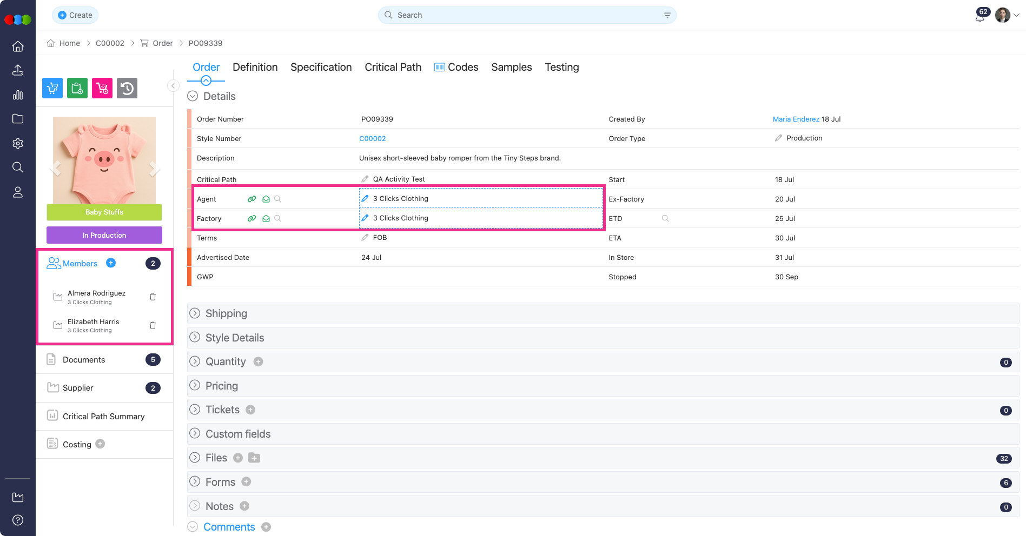This screenshot has height=536, width=1026.
Task: Expand the Pricing section
Action: pyautogui.click(x=195, y=385)
